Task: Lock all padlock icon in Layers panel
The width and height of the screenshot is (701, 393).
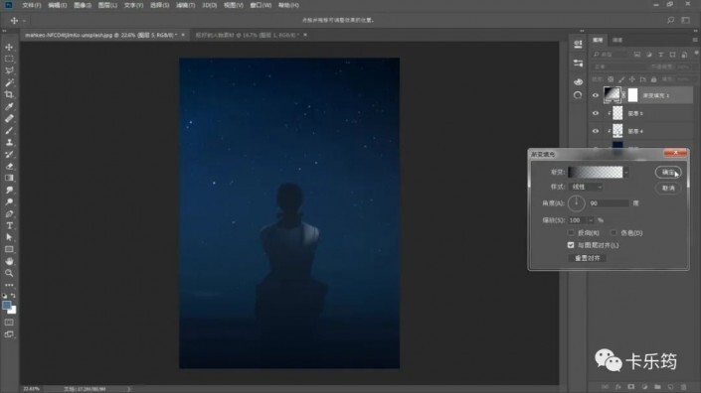Action: pos(653,79)
